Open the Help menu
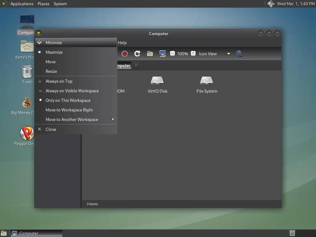The width and height of the screenshot is (316, 237). point(122,43)
